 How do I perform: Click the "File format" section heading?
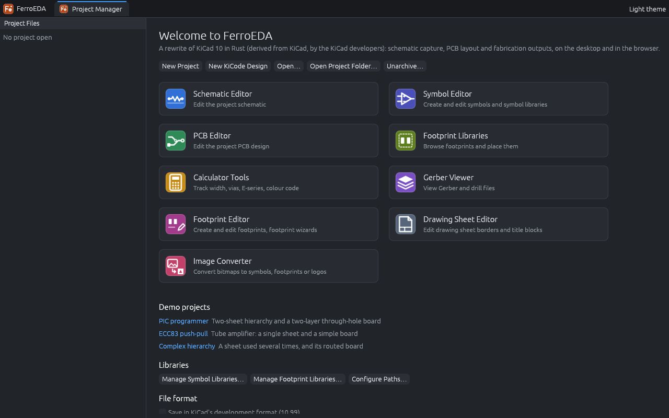pos(178,398)
